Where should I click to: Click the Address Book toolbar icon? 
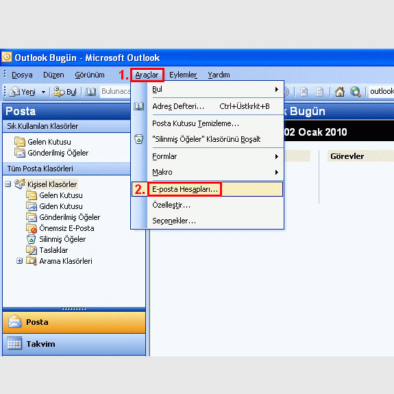pyautogui.click(x=90, y=92)
